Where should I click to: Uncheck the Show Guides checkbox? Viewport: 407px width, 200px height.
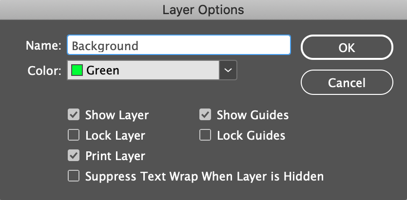coord(205,115)
